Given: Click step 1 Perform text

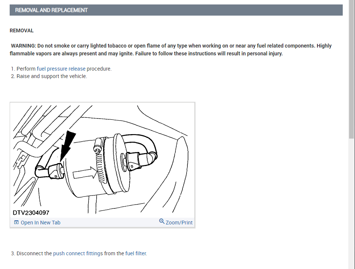Looking at the screenshot, I should (26, 69).
